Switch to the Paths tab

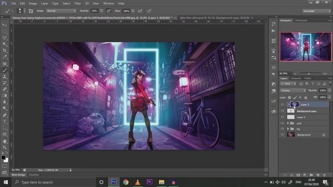(x=308, y=78)
